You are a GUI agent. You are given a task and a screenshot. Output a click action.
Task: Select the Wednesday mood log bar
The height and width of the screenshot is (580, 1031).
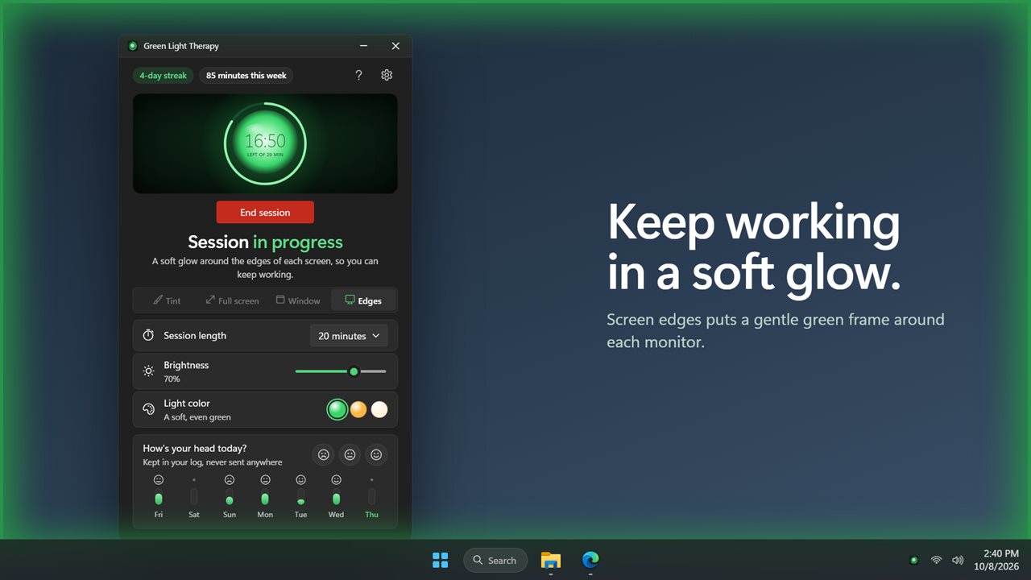click(336, 496)
